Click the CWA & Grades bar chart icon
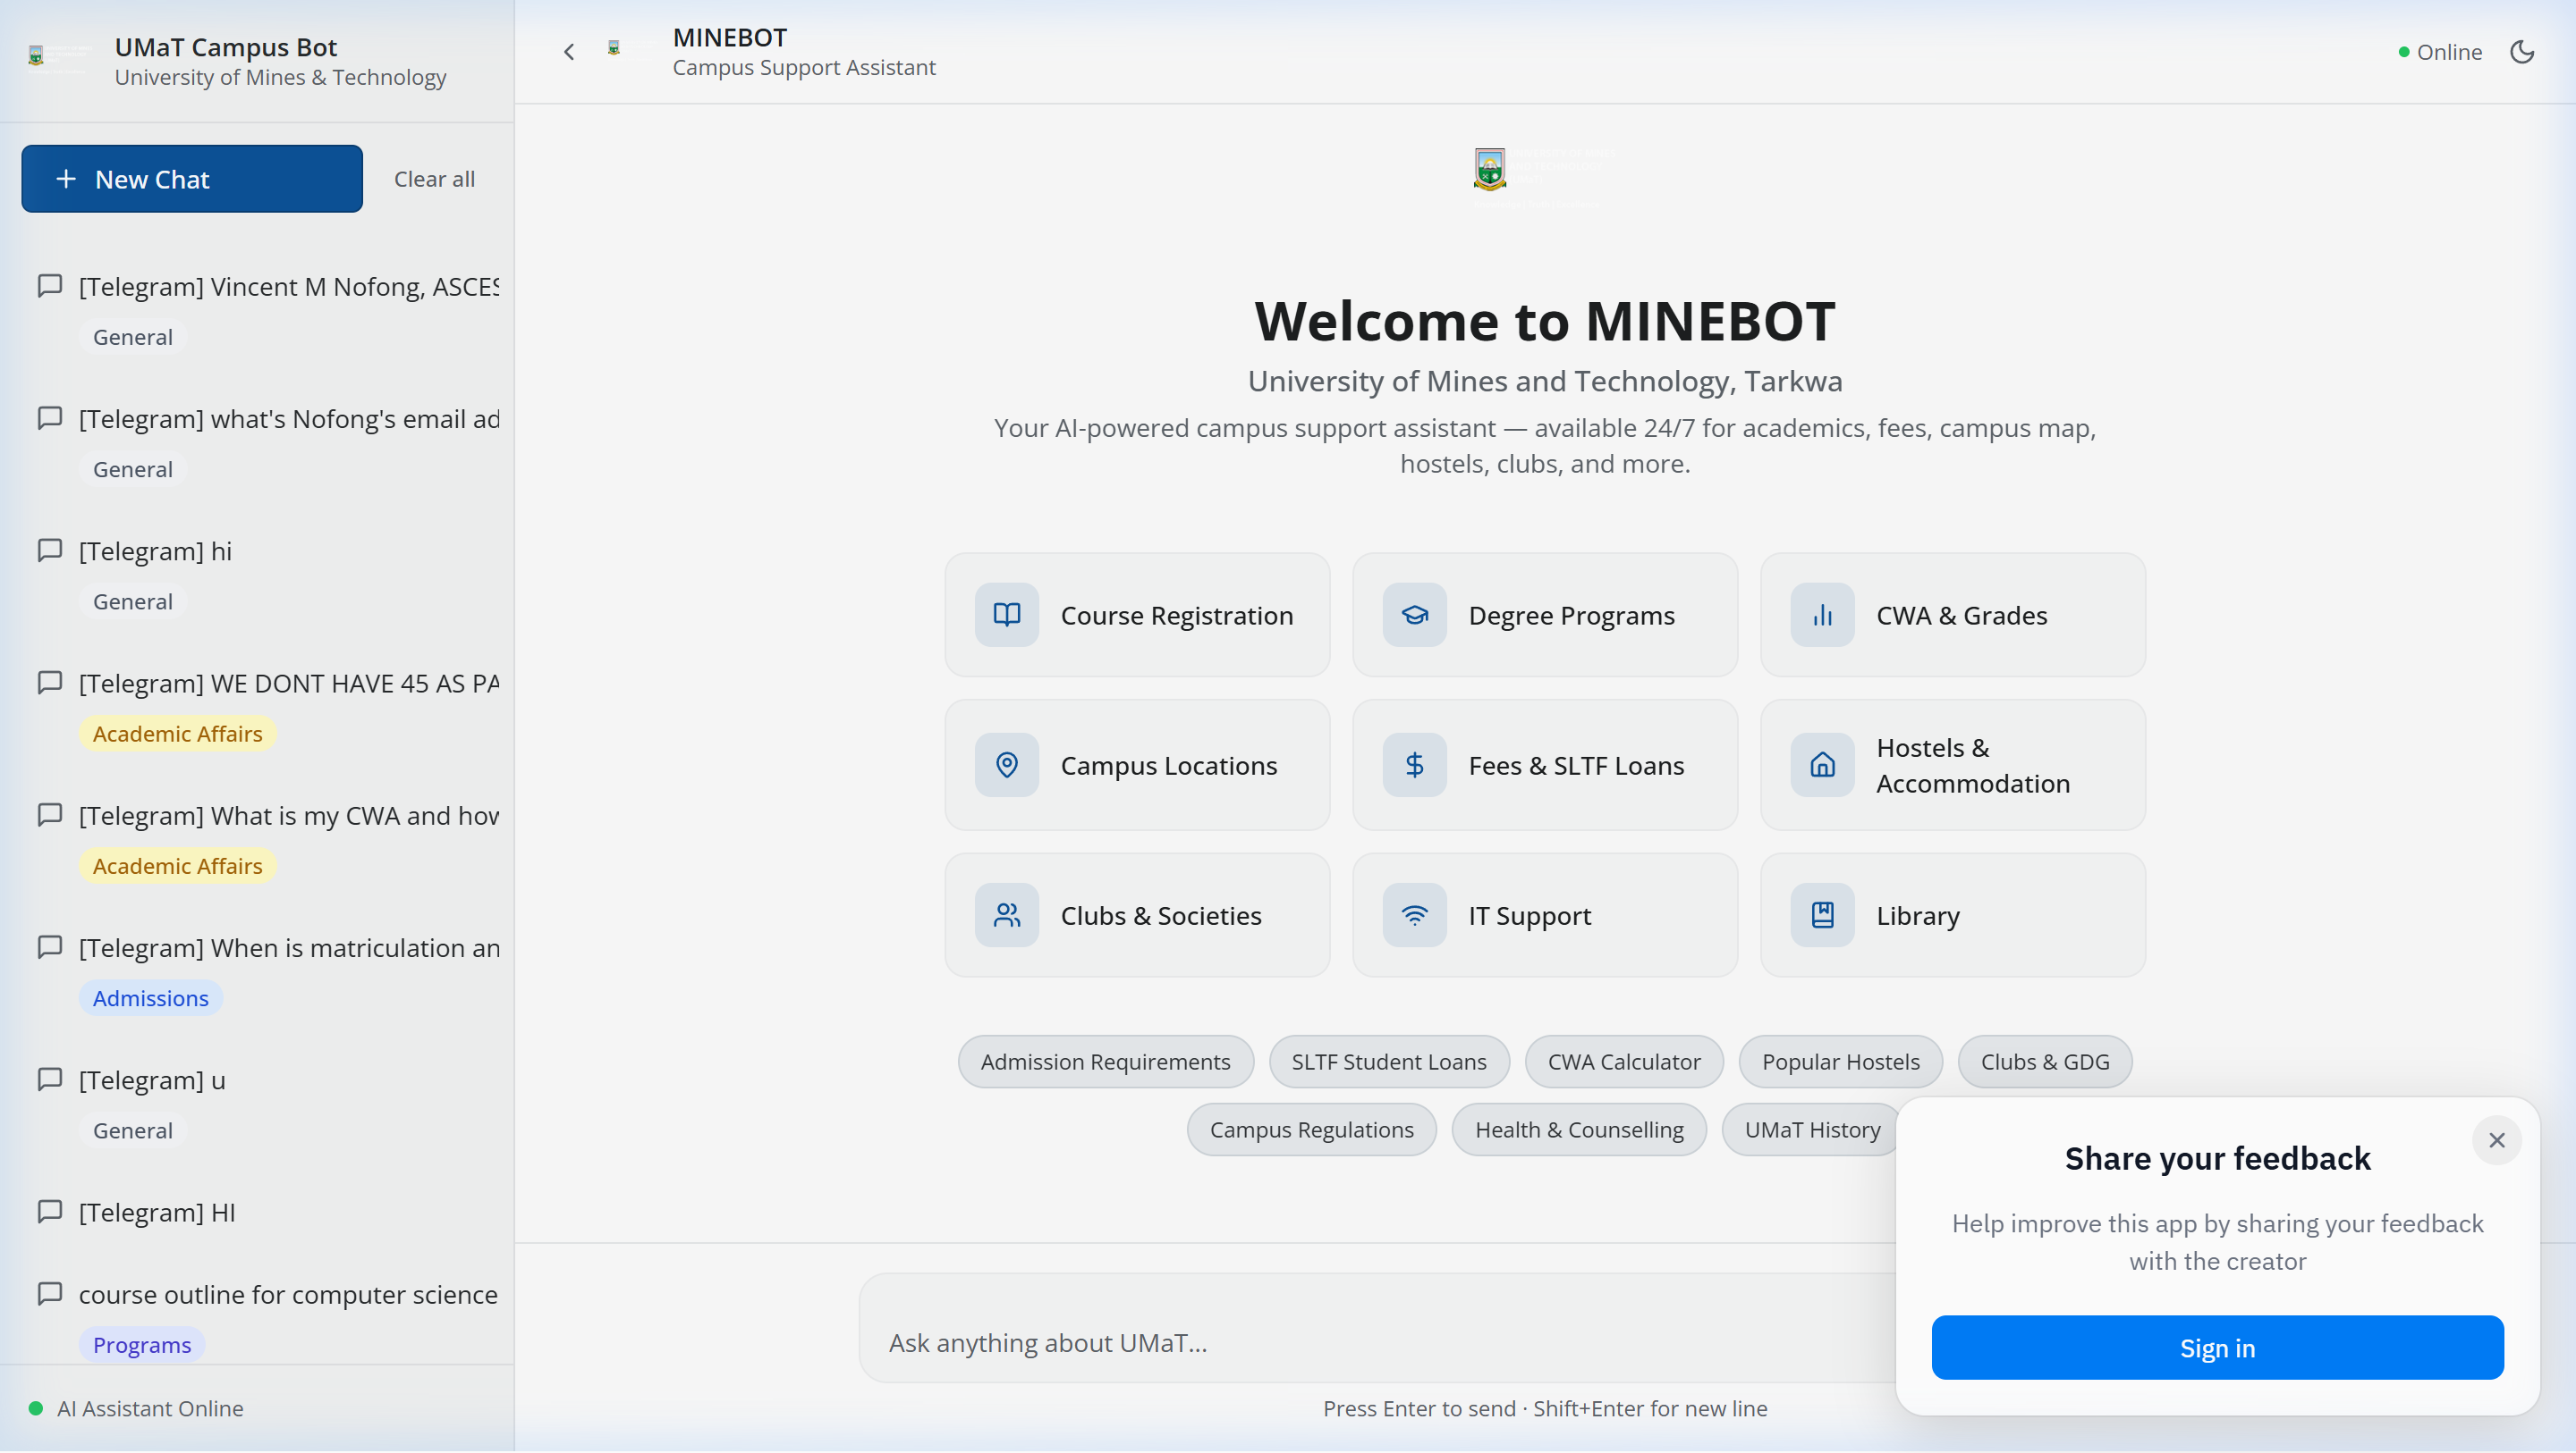The image size is (2576, 1453). coord(1823,615)
